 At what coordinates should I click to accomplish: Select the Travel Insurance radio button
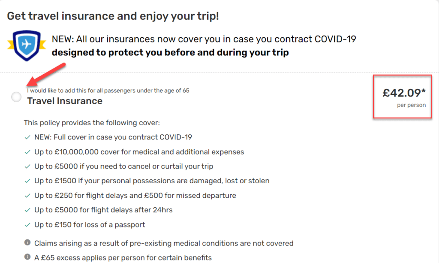pyautogui.click(x=16, y=97)
